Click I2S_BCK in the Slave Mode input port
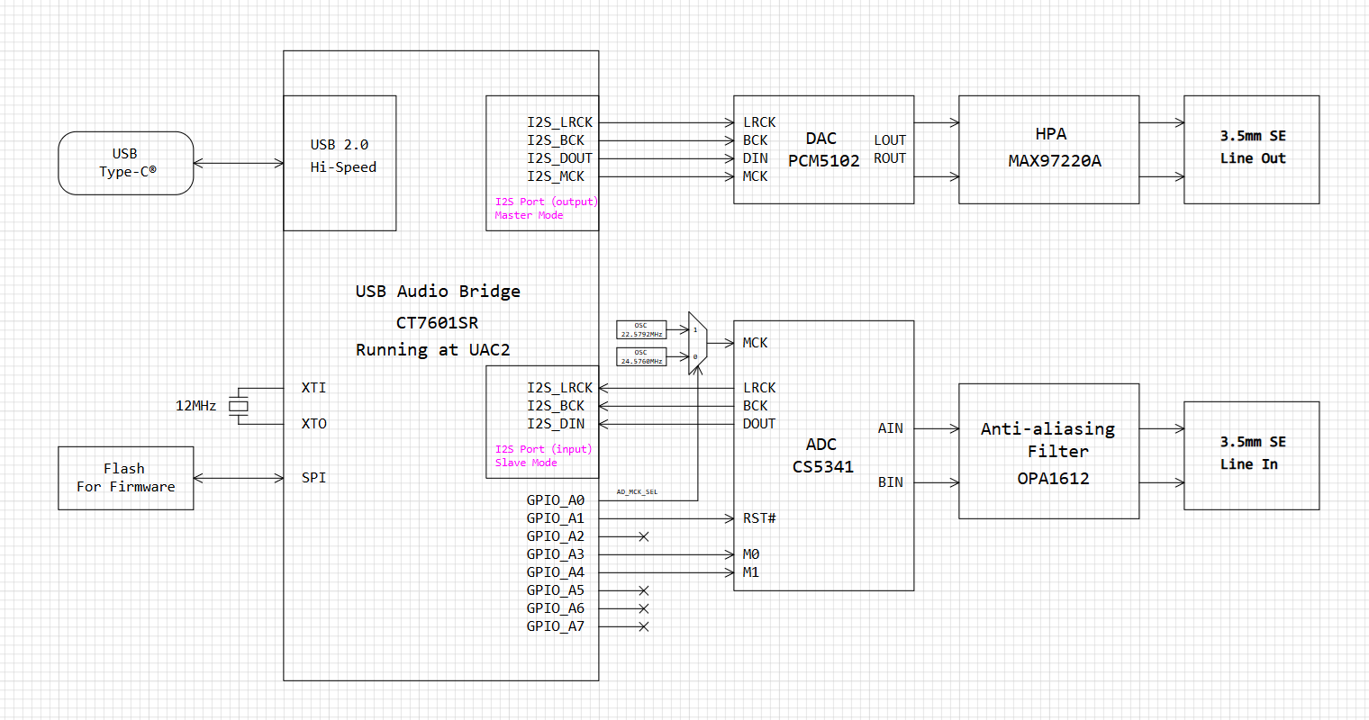The width and height of the screenshot is (1369, 720). pyautogui.click(x=556, y=406)
